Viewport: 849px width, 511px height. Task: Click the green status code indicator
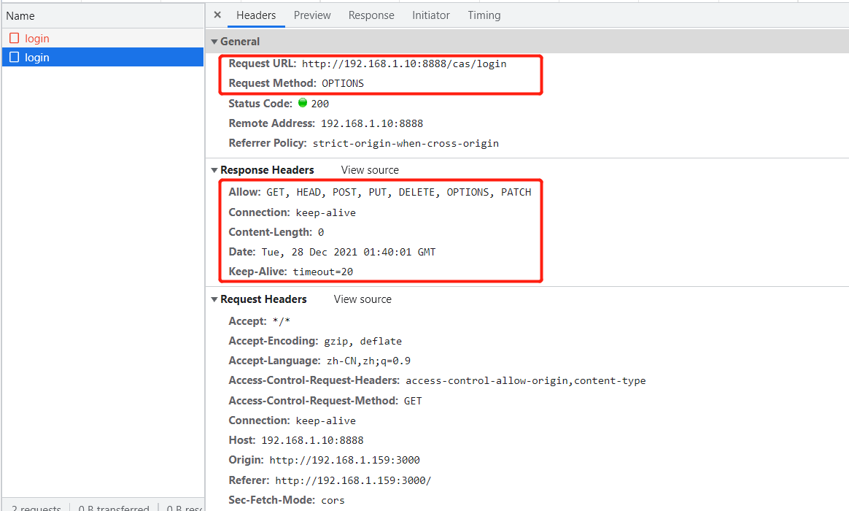[303, 102]
